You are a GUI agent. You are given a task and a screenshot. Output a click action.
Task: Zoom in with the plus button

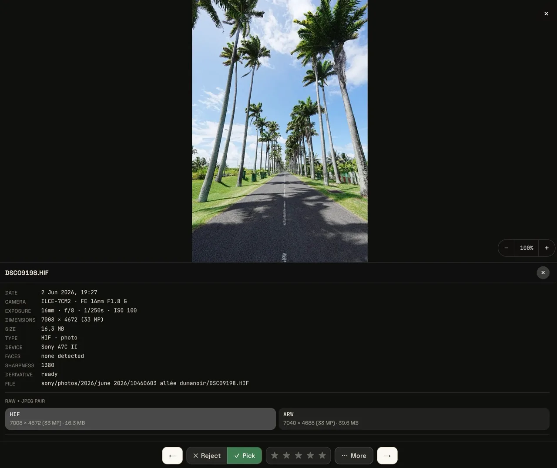tap(547, 248)
